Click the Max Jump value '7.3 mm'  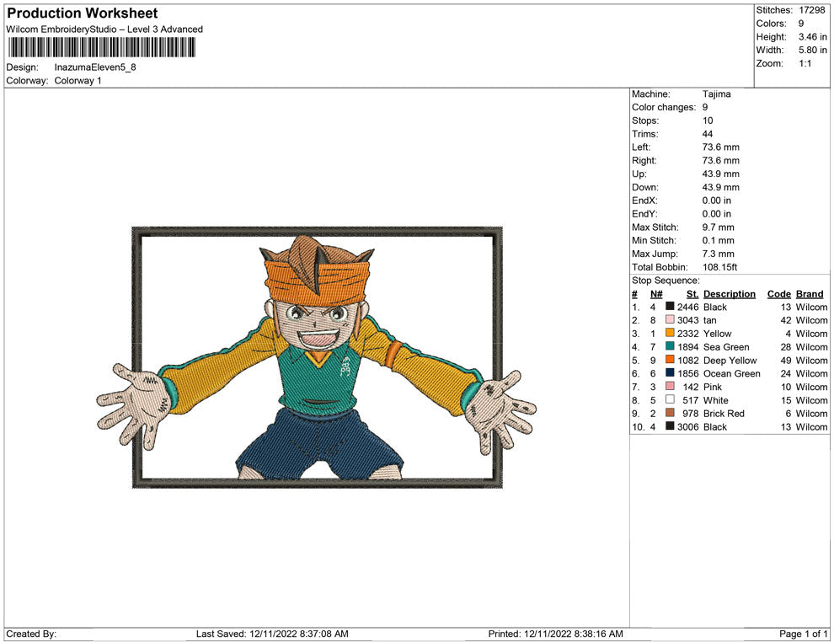click(718, 254)
